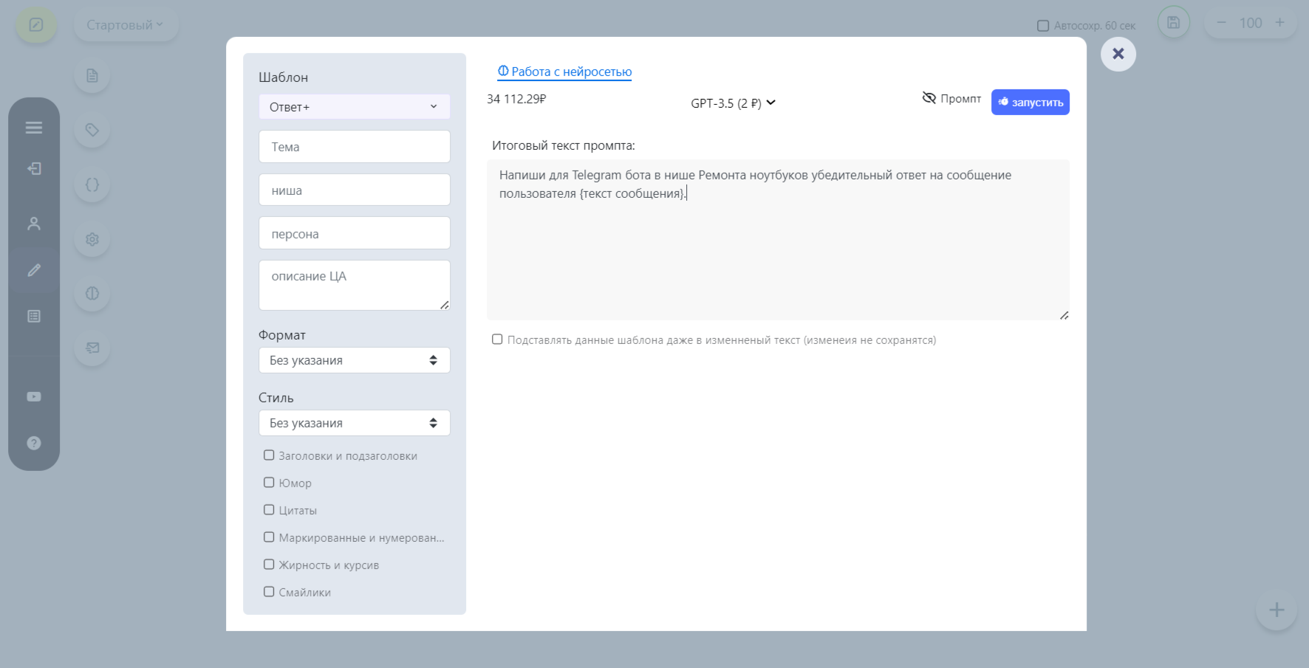Tick the Цитаты checkbox

[269, 510]
